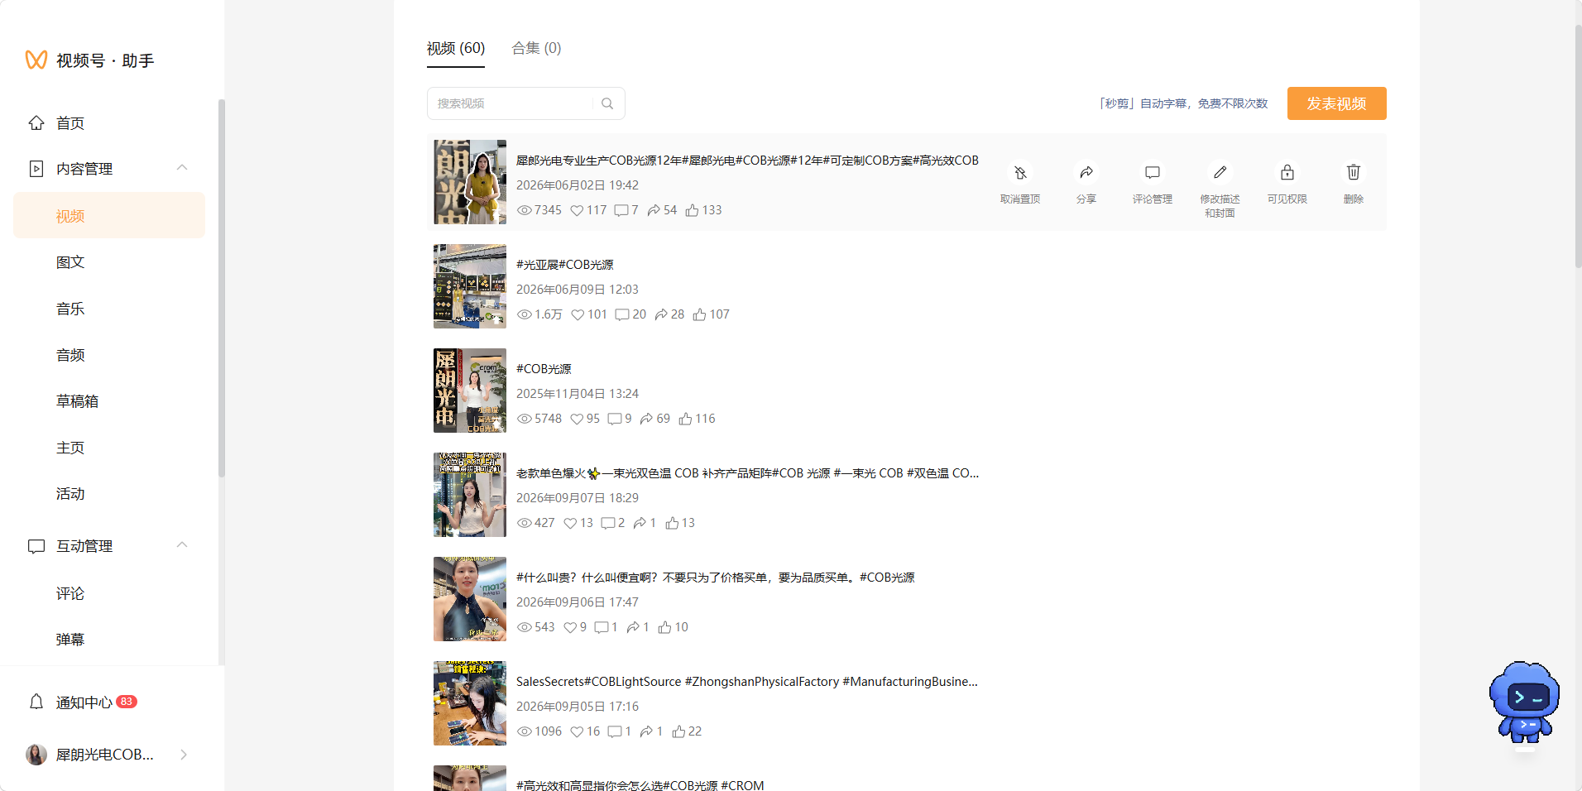The height and width of the screenshot is (791, 1582).
Task: Click the 20 comments icon on 光亚展 video
Action: coord(622,314)
